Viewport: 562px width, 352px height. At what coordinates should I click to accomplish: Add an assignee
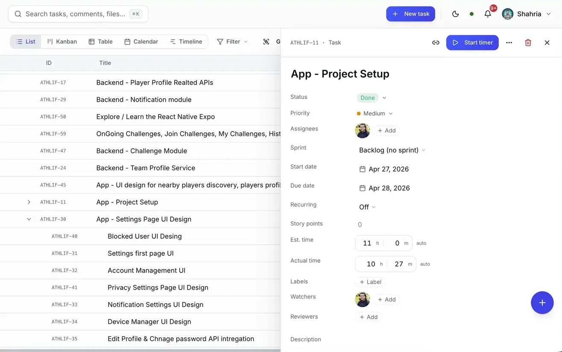386,131
